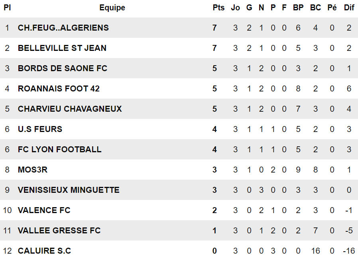This screenshot has height=260, width=358.
Task: Click the VALLEE GRESSE FC team name
Action: [x=59, y=231]
